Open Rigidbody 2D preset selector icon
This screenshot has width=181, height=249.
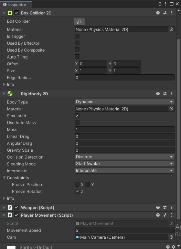[x=165, y=94]
